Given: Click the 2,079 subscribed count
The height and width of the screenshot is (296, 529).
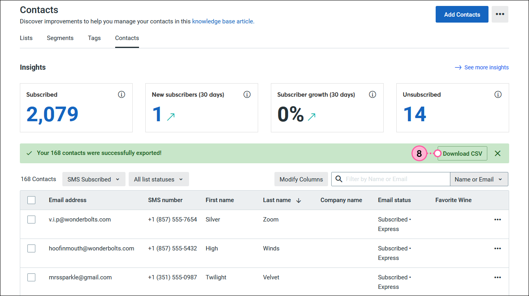Looking at the screenshot, I should pyautogui.click(x=52, y=115).
